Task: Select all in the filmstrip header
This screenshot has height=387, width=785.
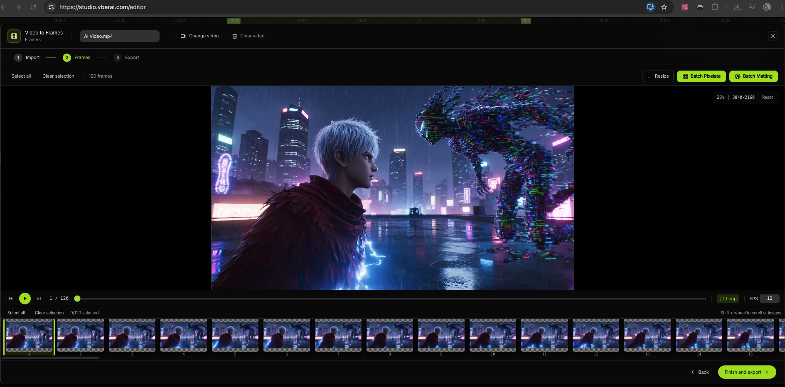Action: pos(16,313)
